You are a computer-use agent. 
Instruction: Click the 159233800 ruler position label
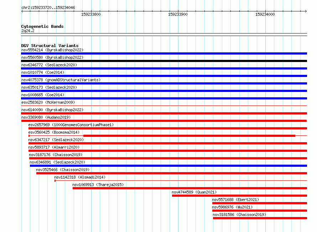click(91, 14)
